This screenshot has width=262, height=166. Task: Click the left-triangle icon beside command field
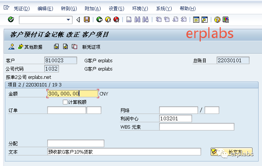(78, 20)
